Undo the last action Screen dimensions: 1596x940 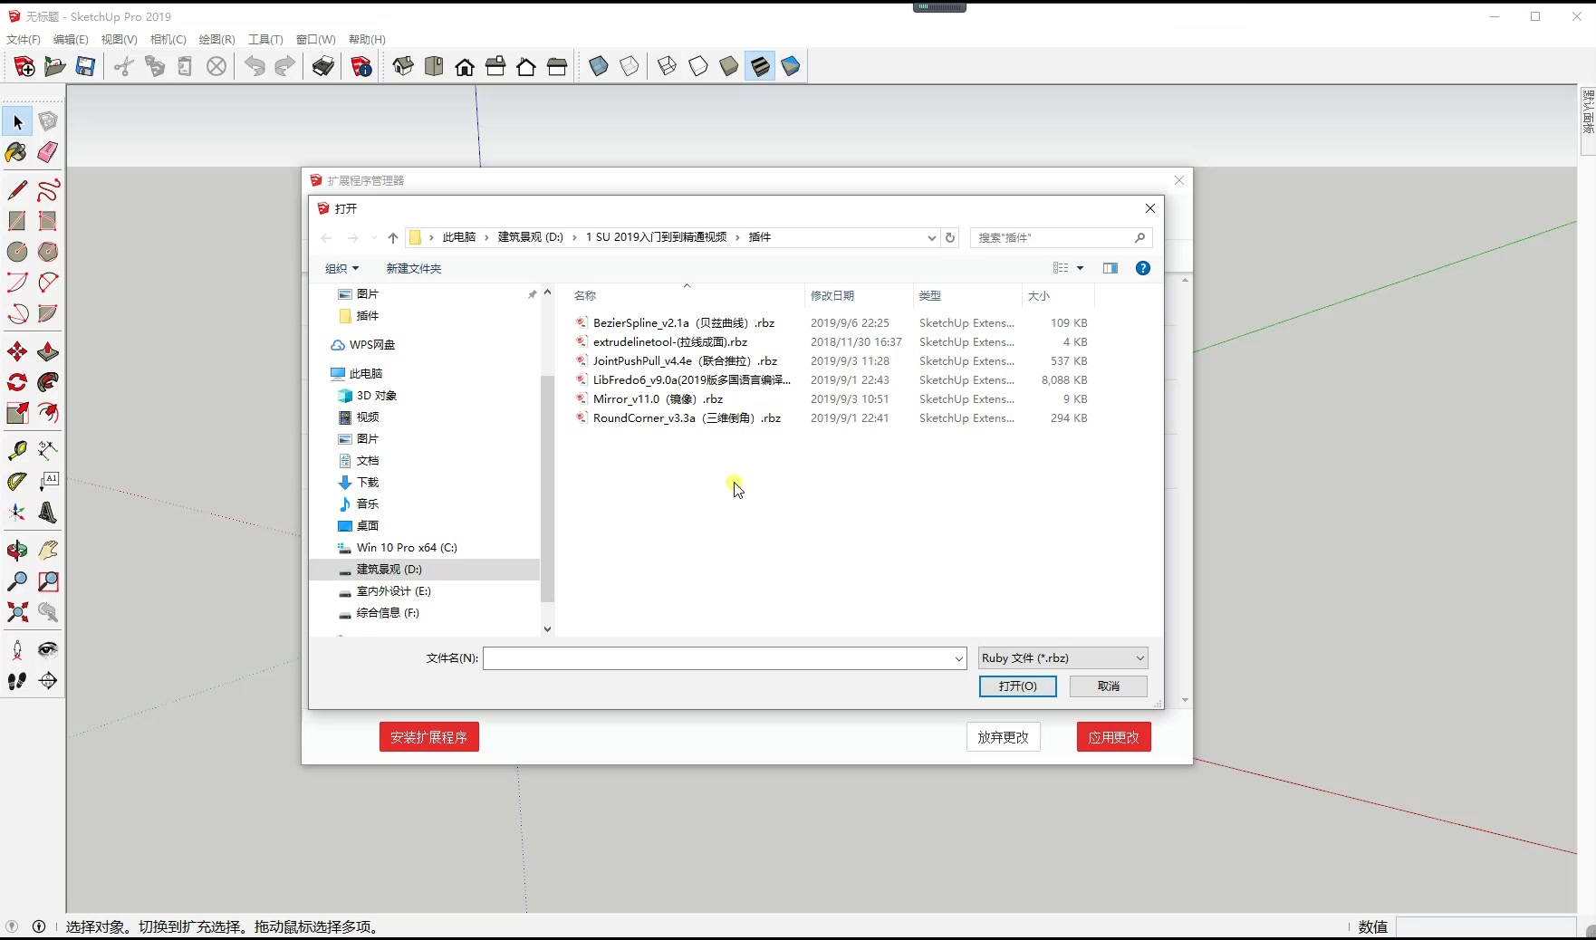click(255, 66)
